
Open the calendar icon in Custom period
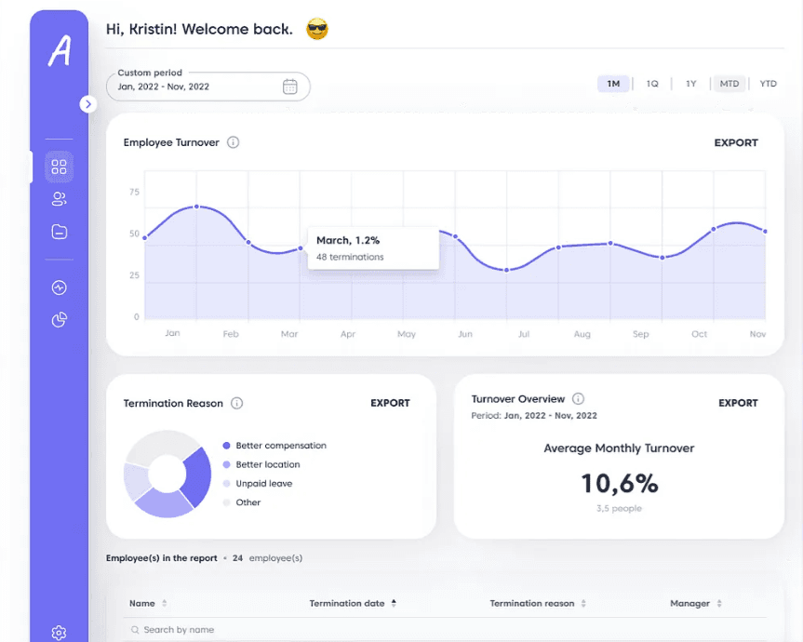click(288, 85)
